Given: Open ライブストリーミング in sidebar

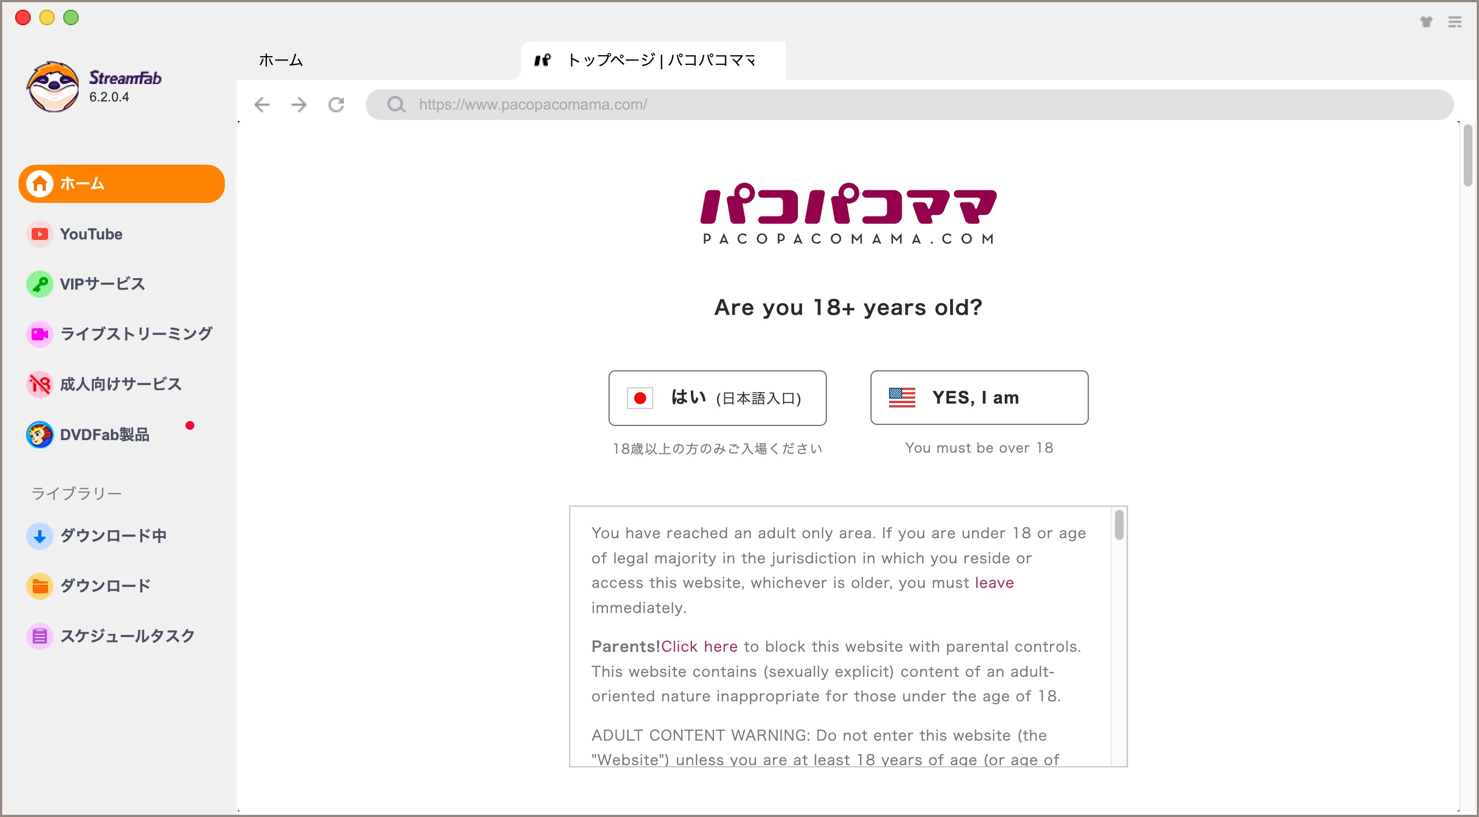Looking at the screenshot, I should tap(136, 334).
